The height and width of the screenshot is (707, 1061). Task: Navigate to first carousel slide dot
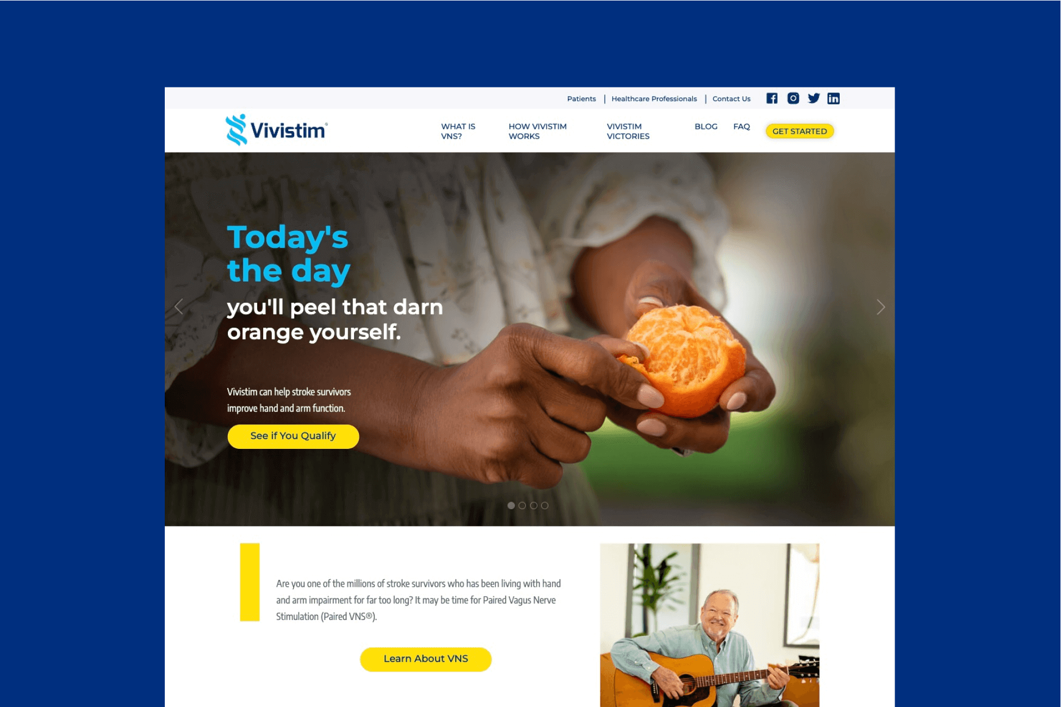coord(511,506)
